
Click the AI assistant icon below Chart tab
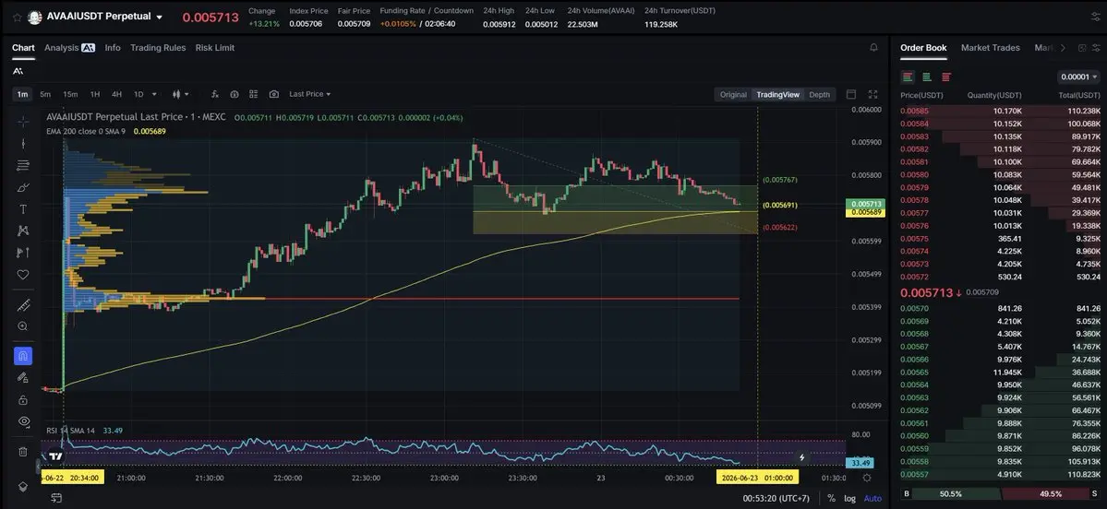(18, 71)
